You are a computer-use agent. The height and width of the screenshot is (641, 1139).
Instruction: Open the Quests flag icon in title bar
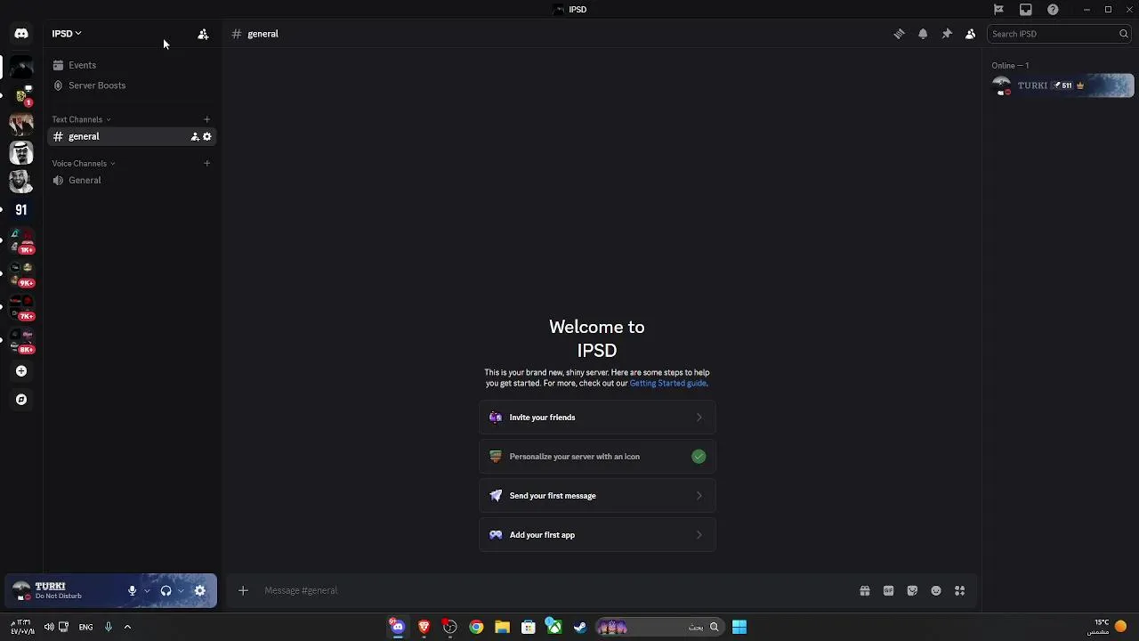[x=998, y=9]
